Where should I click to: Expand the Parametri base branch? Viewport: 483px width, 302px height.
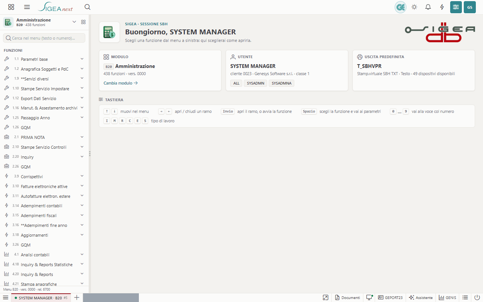pos(82,59)
